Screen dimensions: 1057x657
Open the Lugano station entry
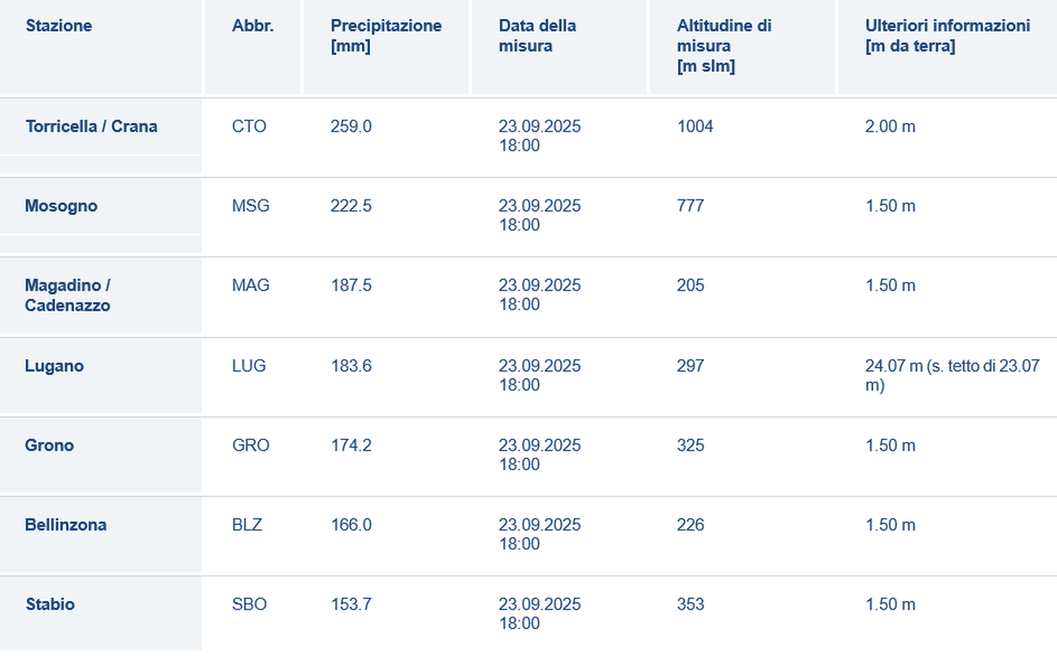tap(54, 366)
